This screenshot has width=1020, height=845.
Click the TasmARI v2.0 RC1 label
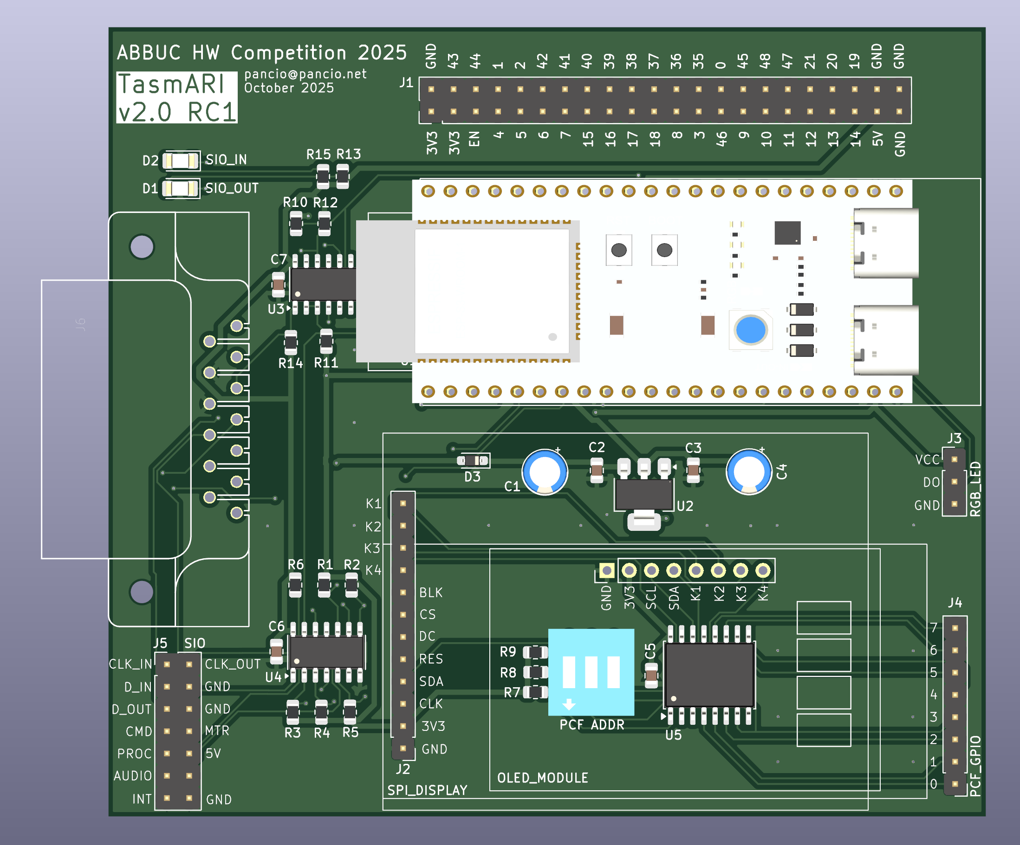pos(177,97)
